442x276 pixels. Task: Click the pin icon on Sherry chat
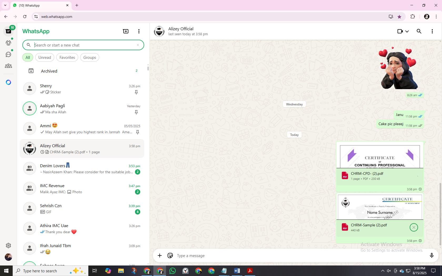tap(136, 92)
